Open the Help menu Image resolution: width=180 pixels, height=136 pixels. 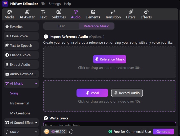(67, 4)
